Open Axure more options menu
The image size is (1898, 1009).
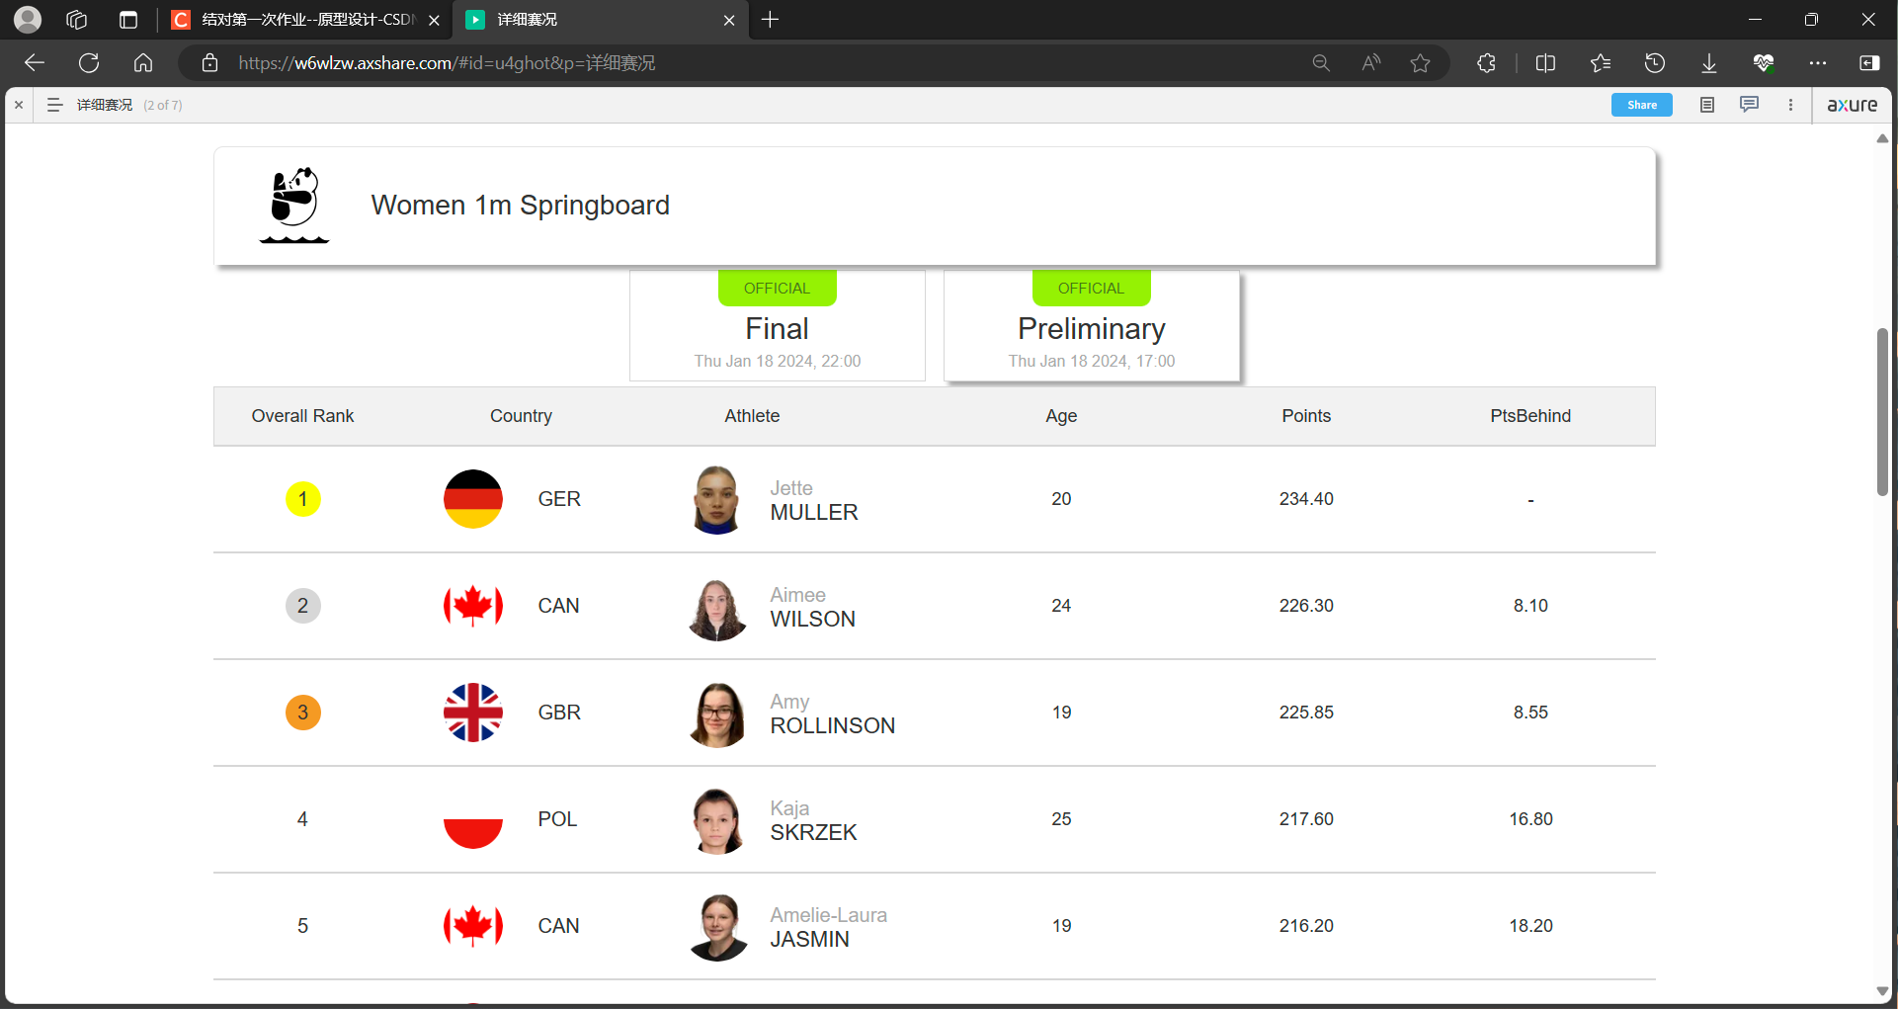coord(1790,105)
